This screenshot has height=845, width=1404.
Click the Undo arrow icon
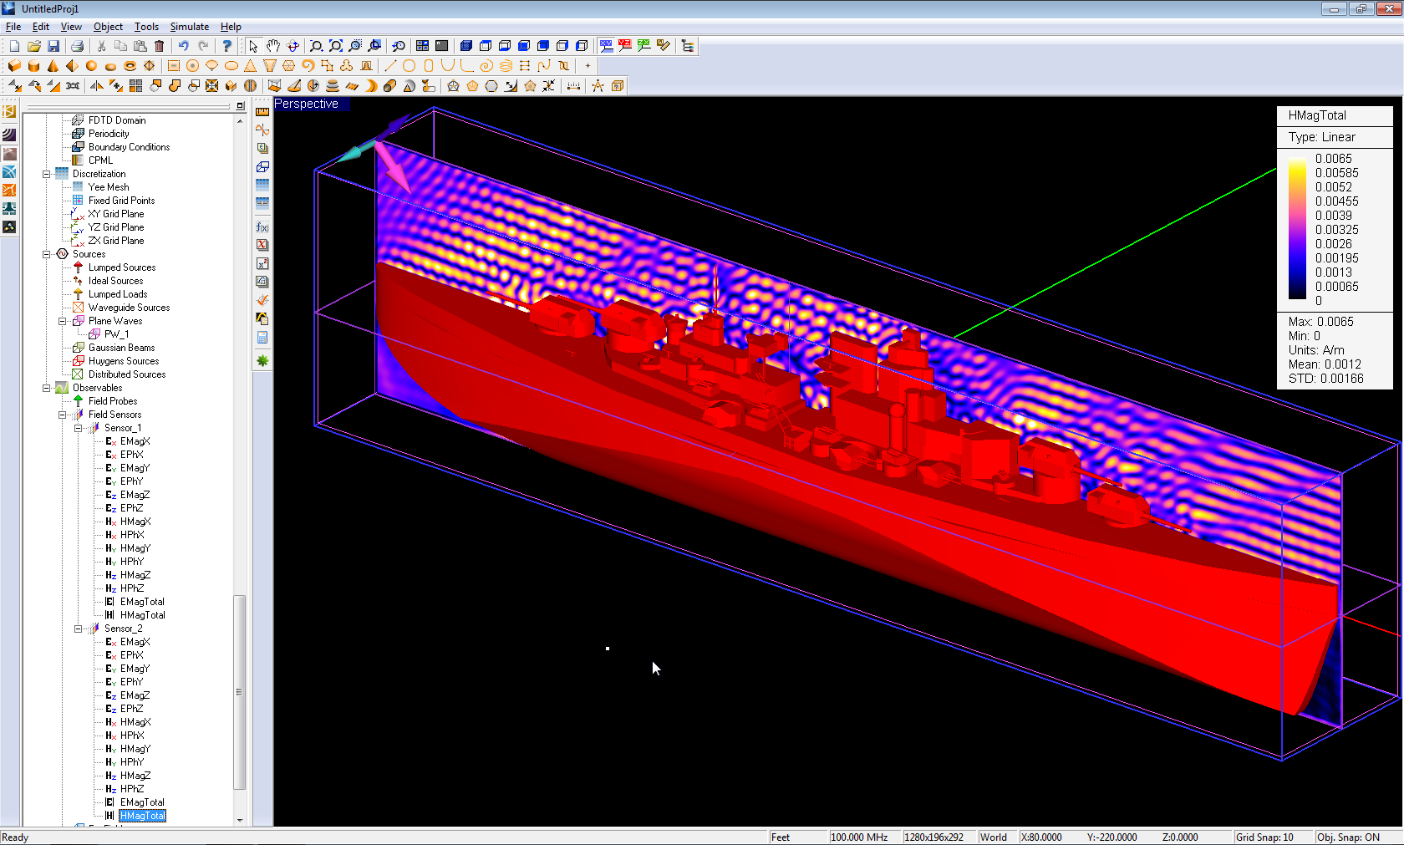pyautogui.click(x=183, y=46)
